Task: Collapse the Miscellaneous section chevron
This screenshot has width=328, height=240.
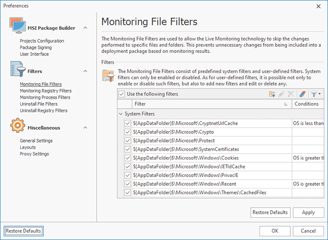Action: tap(85, 128)
